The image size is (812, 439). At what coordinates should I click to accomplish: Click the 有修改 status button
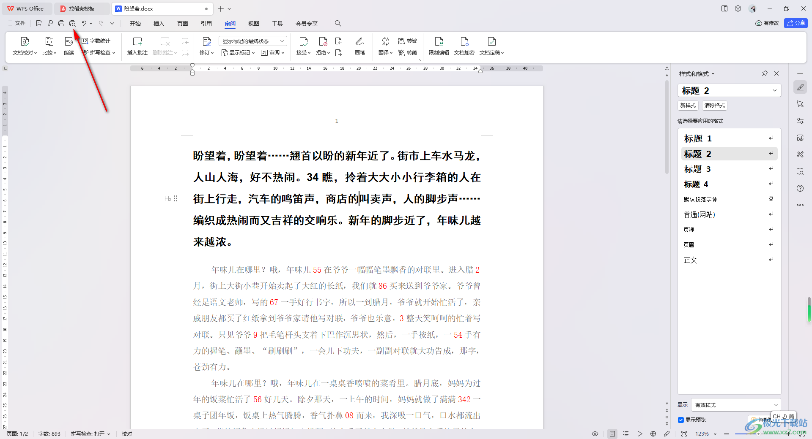click(x=767, y=23)
